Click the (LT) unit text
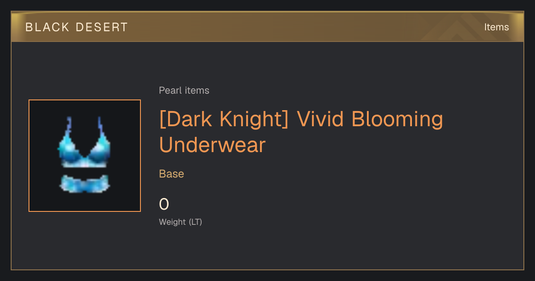 tap(195, 222)
